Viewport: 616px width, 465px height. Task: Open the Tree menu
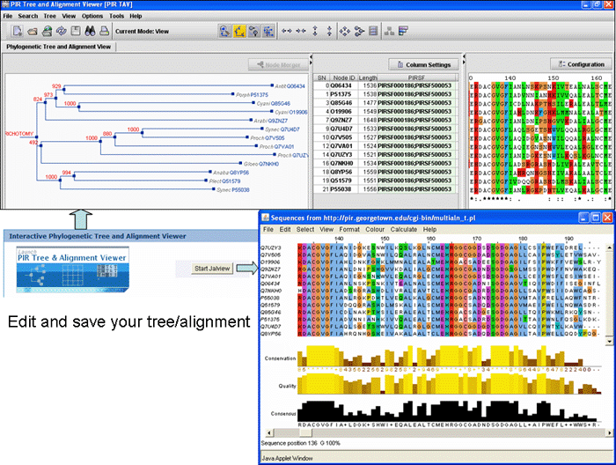(x=50, y=16)
